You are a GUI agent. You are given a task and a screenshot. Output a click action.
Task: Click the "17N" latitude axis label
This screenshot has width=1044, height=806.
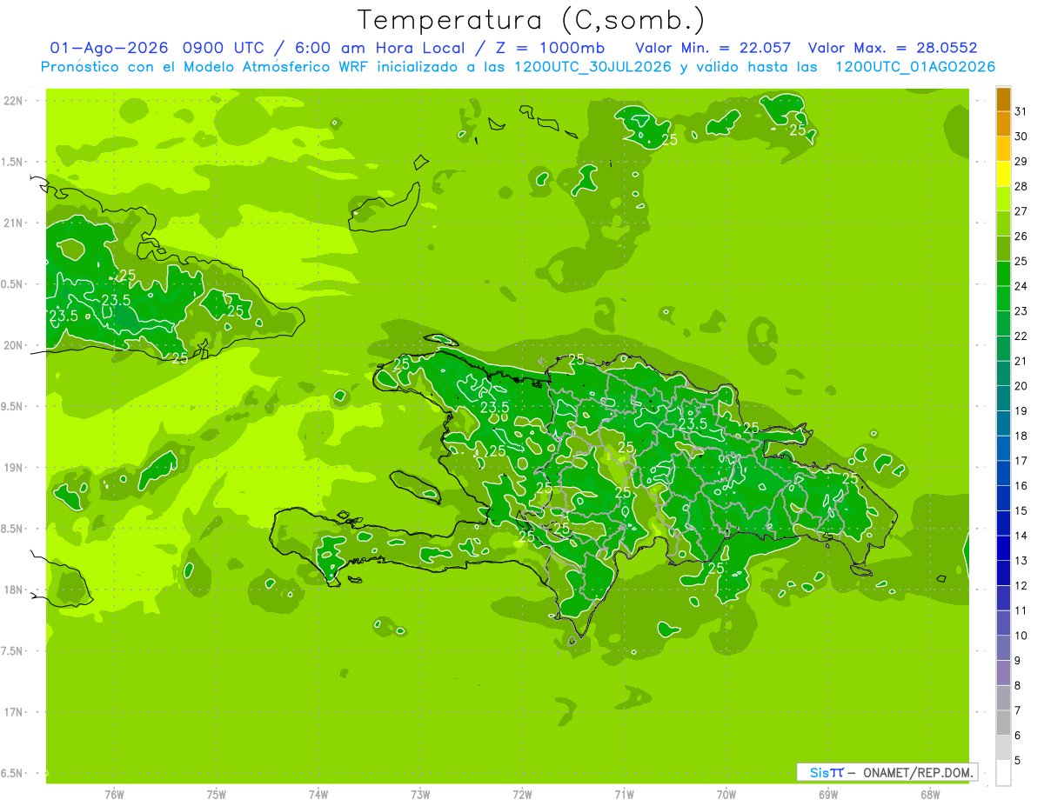pos(13,712)
